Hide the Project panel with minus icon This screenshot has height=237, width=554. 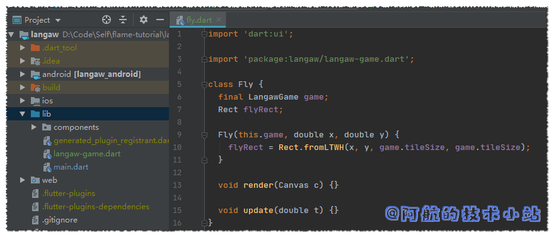click(160, 20)
